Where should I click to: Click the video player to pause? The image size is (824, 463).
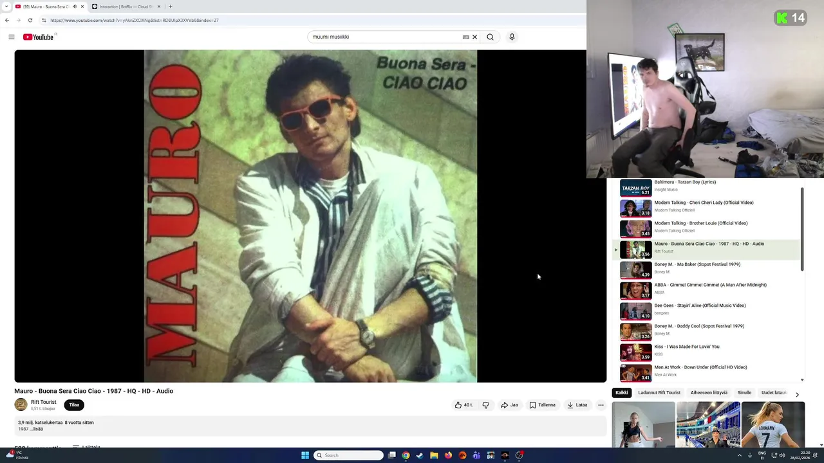point(310,216)
